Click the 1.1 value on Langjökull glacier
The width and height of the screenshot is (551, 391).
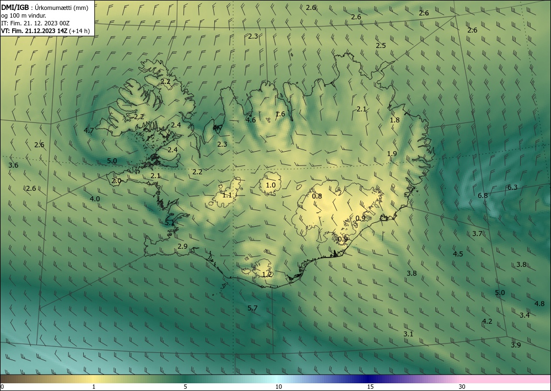coord(228,195)
